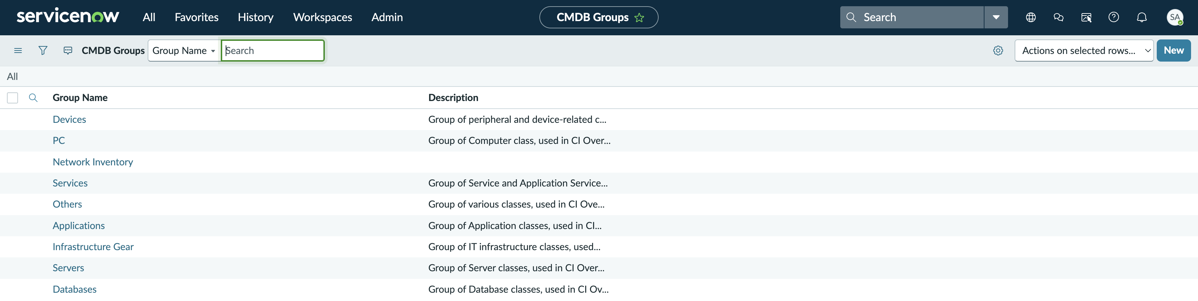Click 'Group of Database classes, used in CI Ov...' description

coord(518,289)
